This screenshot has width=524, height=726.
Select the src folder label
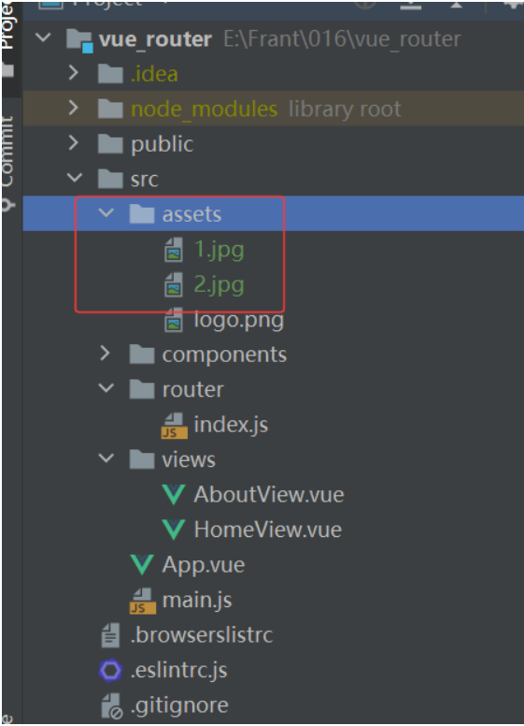click(144, 180)
